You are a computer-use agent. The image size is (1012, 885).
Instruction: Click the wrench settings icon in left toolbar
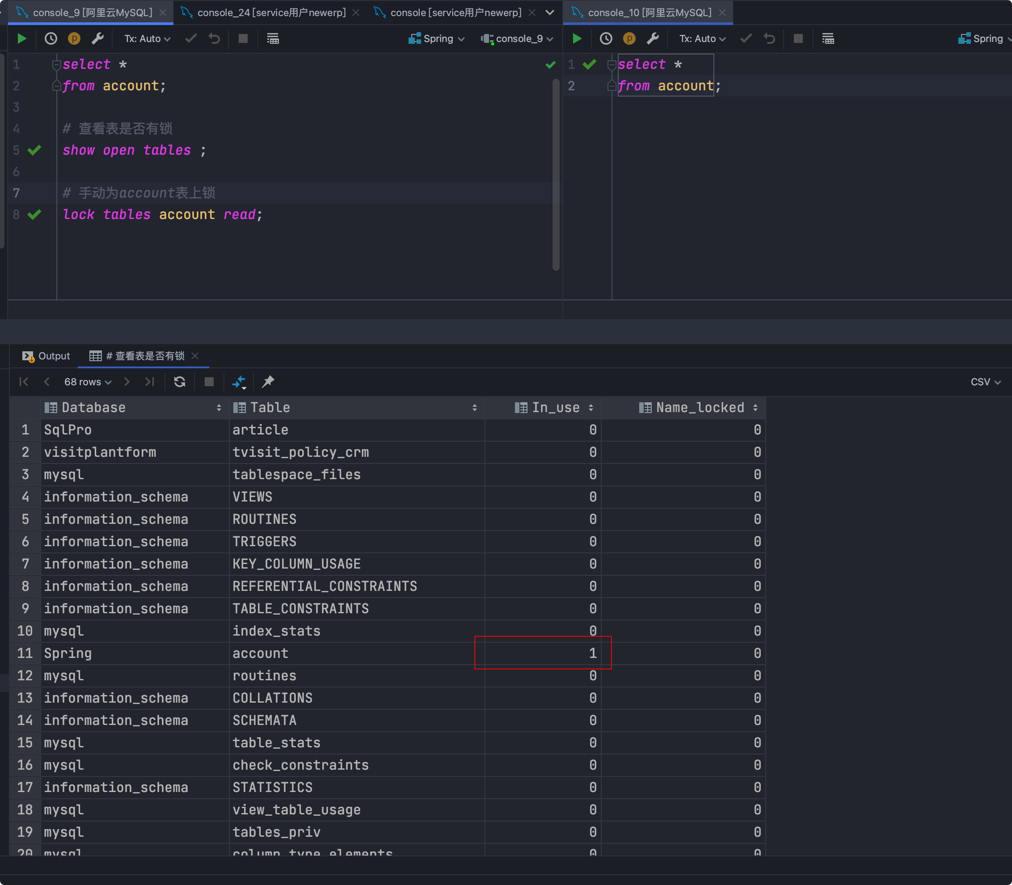pyautogui.click(x=97, y=38)
